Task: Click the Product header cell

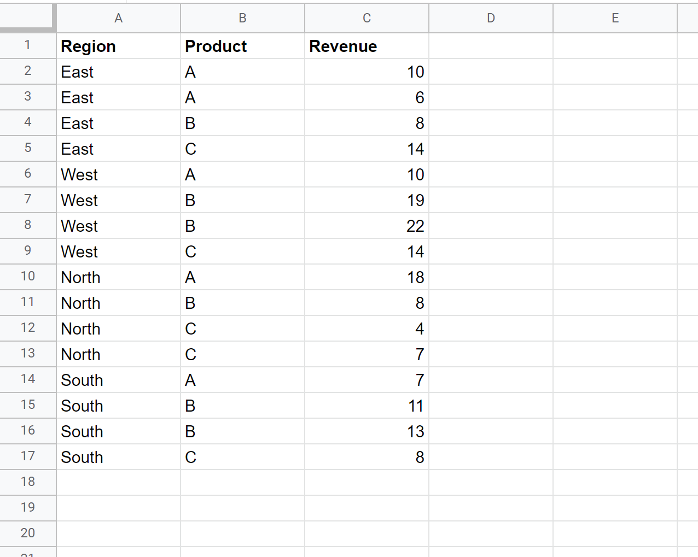Action: pyautogui.click(x=242, y=46)
